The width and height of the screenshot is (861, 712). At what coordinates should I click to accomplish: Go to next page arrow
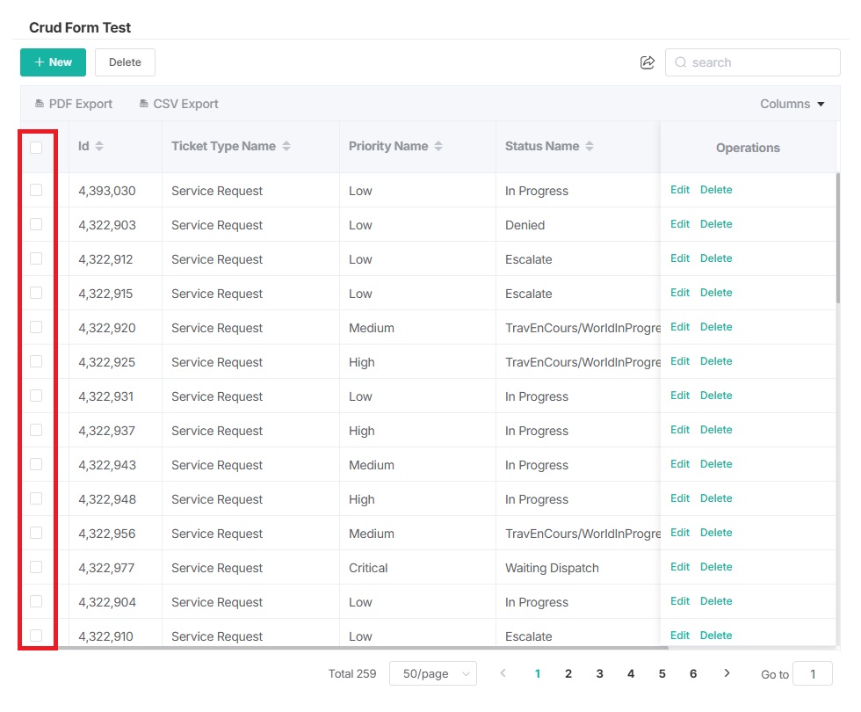(x=727, y=673)
